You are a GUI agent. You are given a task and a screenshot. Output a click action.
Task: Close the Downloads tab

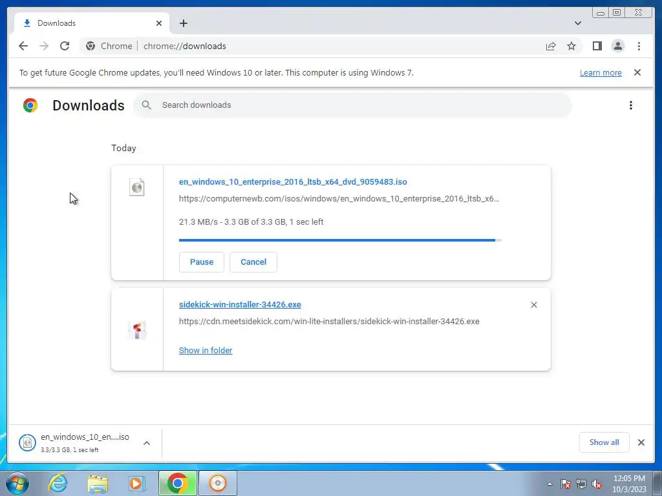click(x=159, y=23)
